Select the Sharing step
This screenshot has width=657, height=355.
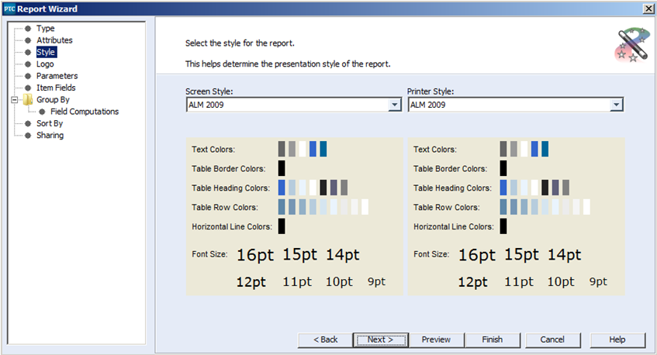[50, 136]
